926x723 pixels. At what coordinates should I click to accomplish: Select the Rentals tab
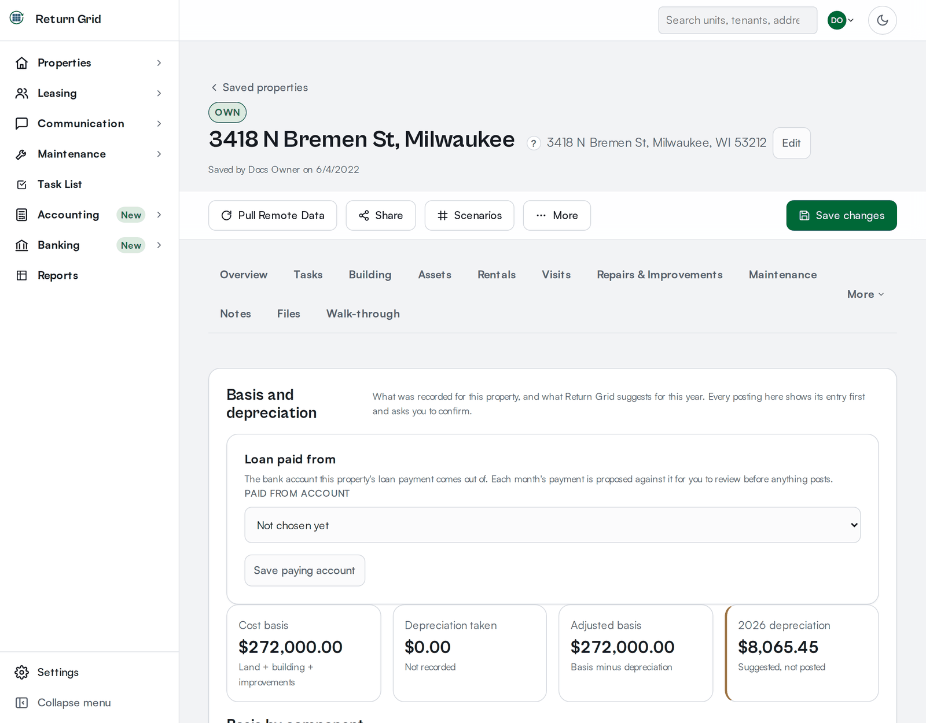click(497, 275)
